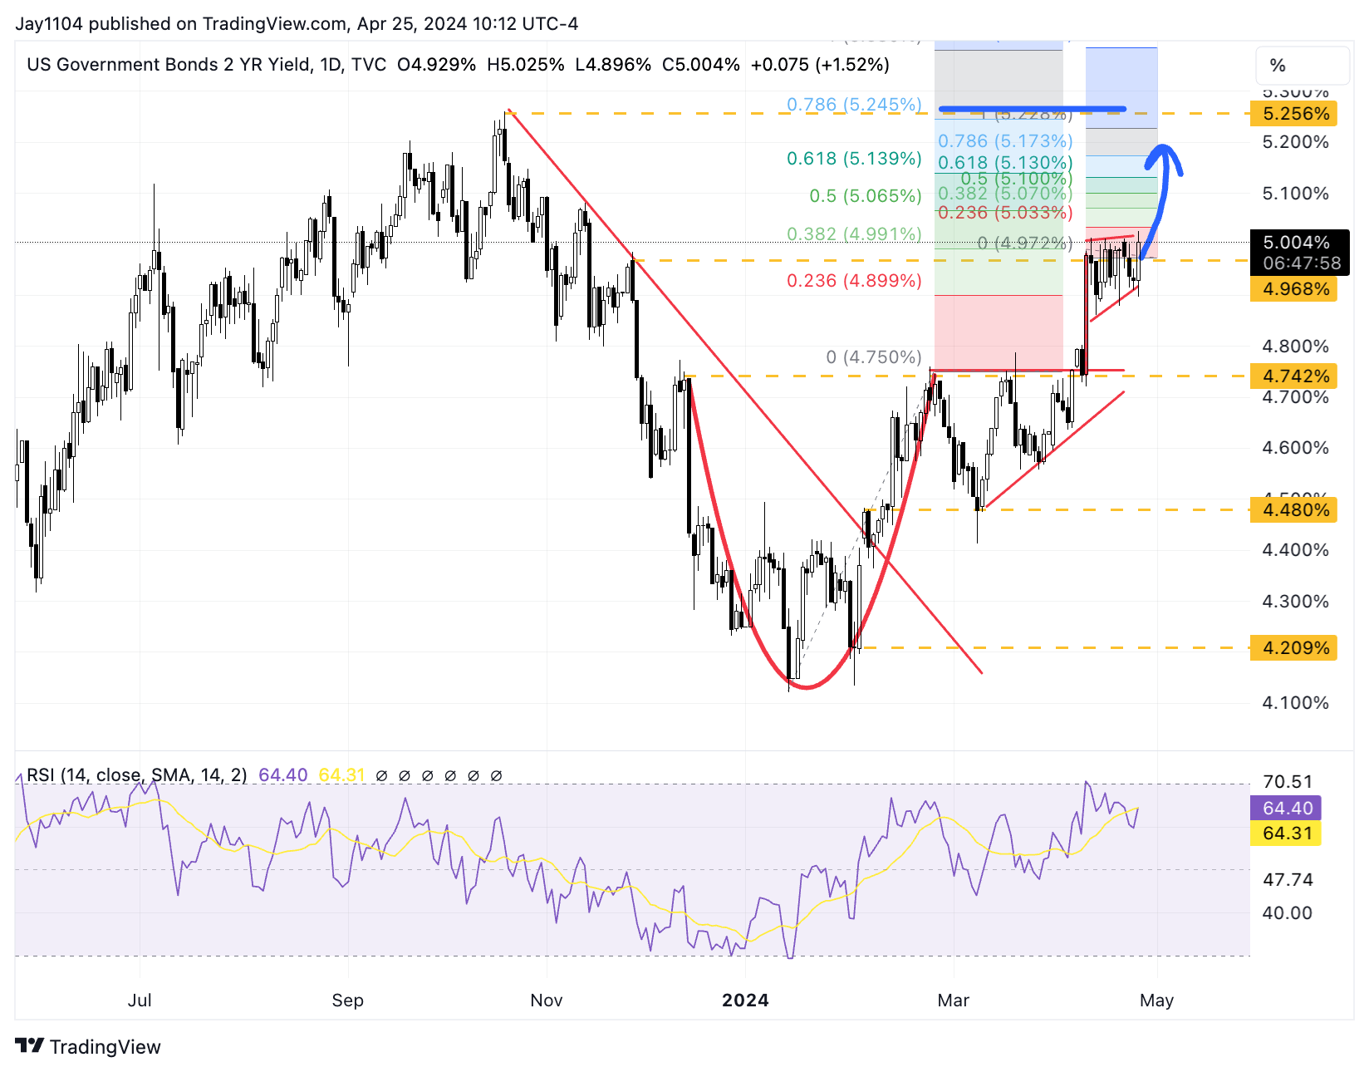Click the US Government Bonds 2 YR Yield title

(169, 65)
